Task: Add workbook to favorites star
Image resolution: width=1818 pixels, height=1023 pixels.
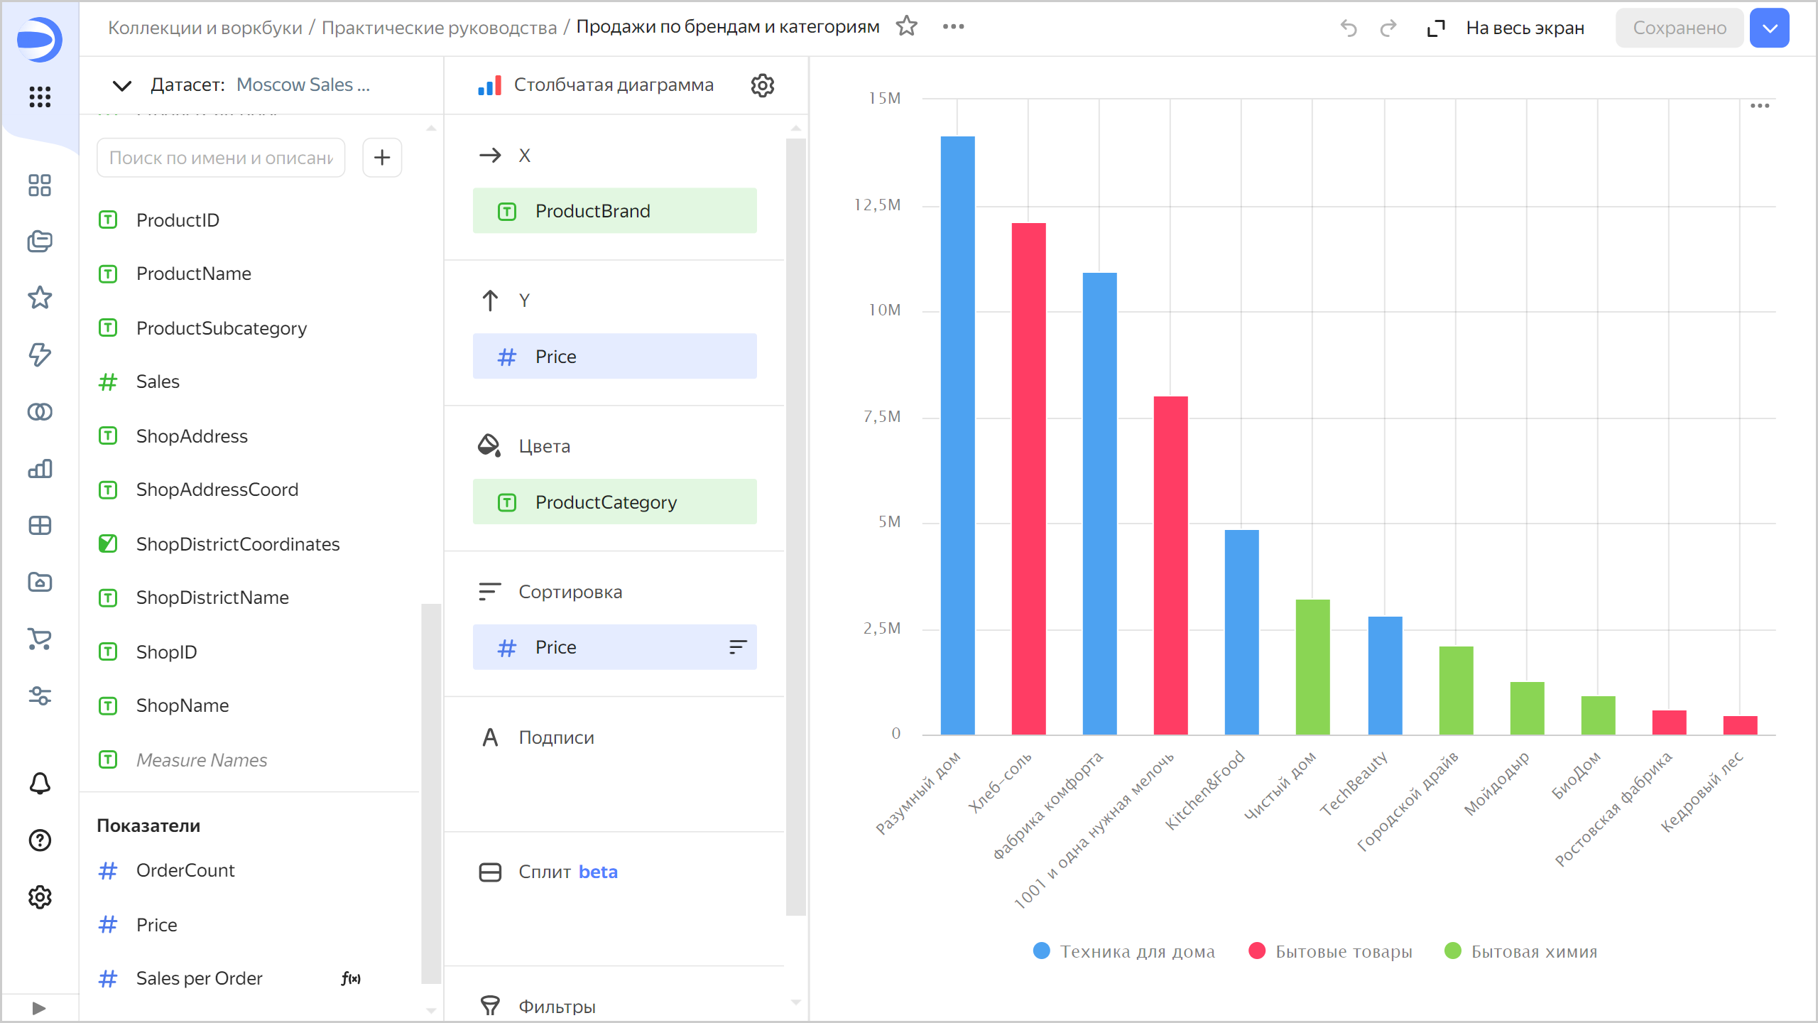Action: 906,26
